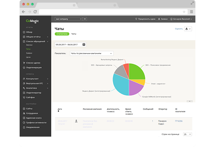
Task: Click the Список сделок cart icon
Action: [x=24, y=63]
